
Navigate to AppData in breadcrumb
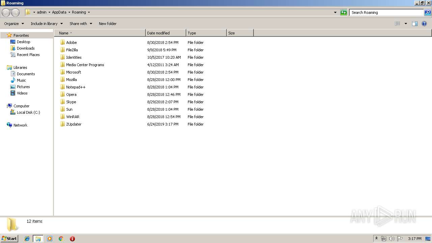(59, 12)
